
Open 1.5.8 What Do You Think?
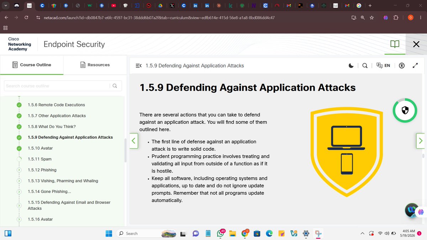click(x=52, y=127)
